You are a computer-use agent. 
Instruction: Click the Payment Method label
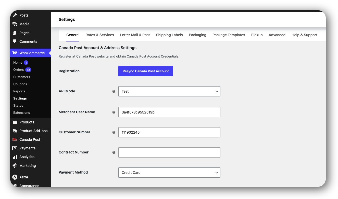pos(73,172)
